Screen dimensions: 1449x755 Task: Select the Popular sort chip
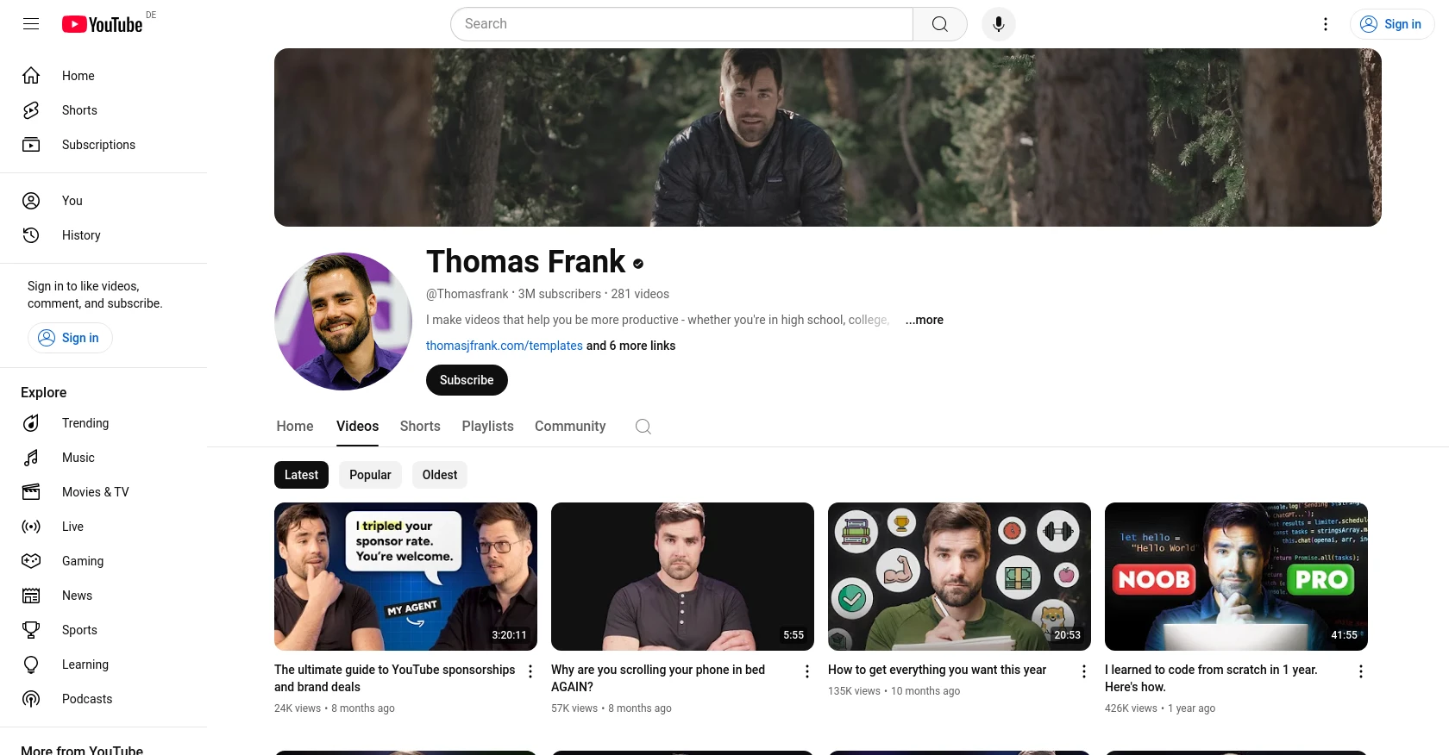pyautogui.click(x=370, y=475)
